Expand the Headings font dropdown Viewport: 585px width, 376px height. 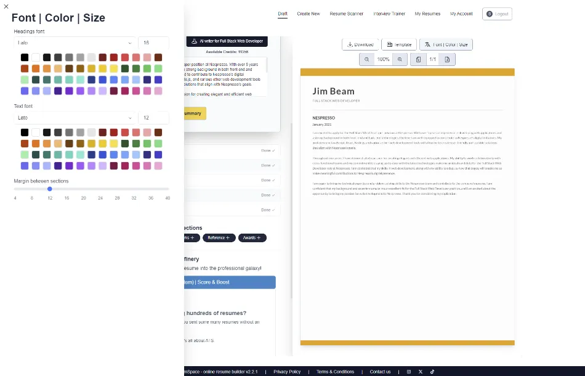[x=75, y=43]
